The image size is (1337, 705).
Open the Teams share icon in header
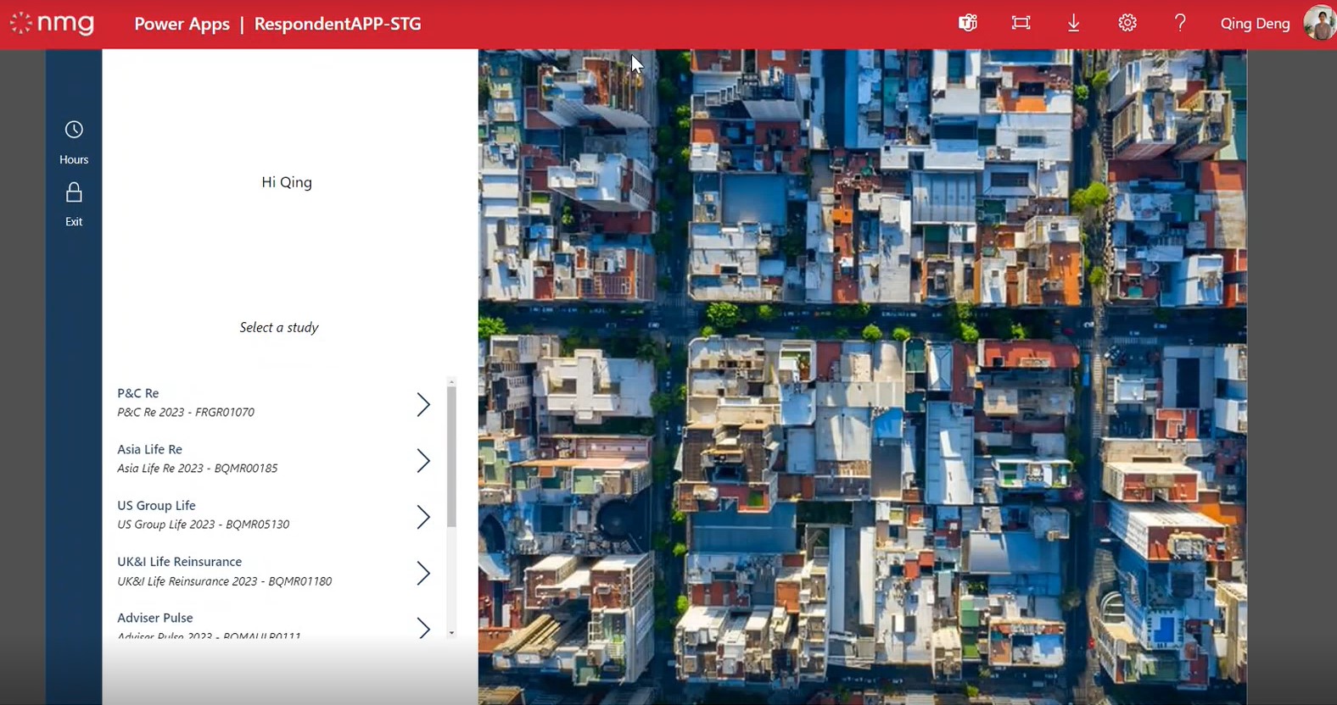click(968, 23)
